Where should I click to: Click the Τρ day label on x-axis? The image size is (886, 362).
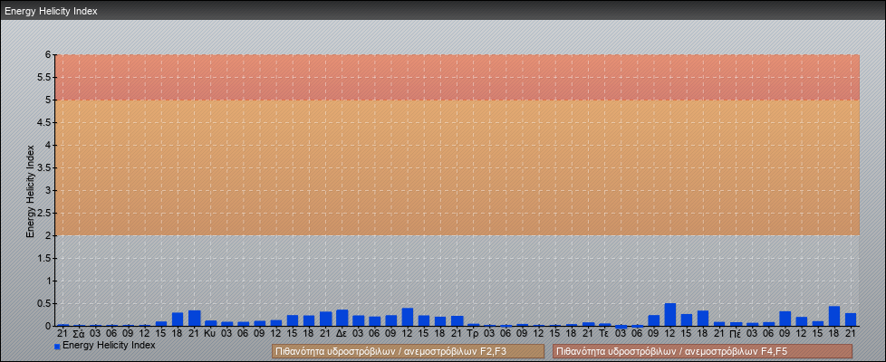473,334
